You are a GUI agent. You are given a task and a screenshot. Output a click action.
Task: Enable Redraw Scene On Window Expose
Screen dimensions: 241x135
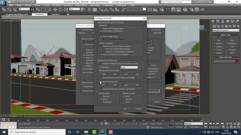(101, 46)
